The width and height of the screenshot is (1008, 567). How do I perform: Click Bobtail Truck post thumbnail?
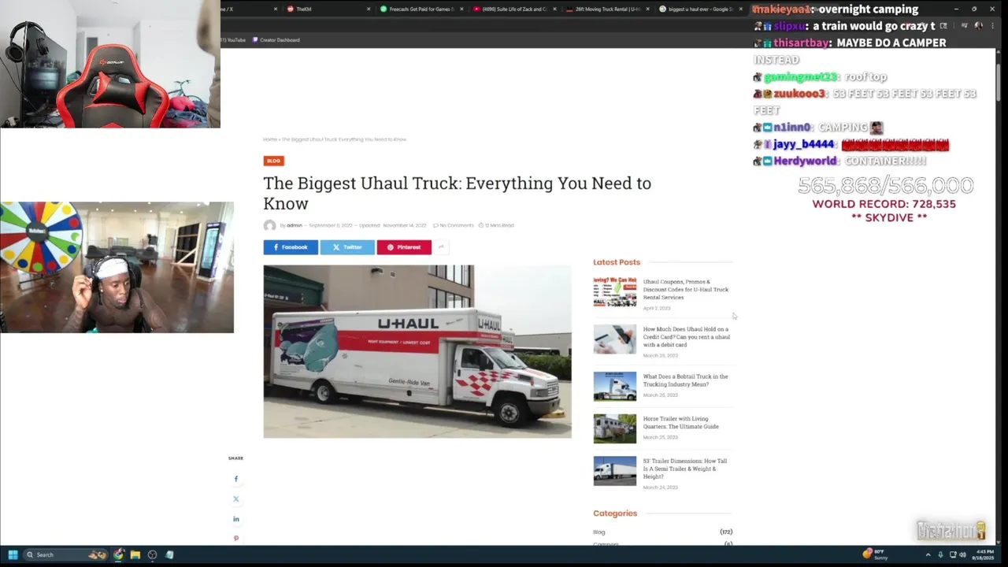coord(615,387)
